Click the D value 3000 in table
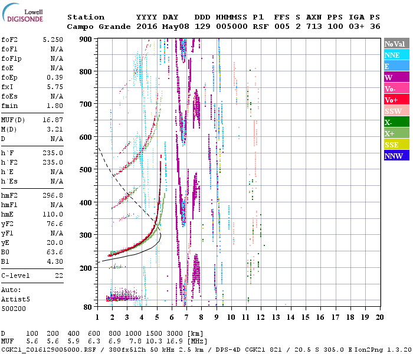The width and height of the screenshot is (413, 354). pos(175,334)
